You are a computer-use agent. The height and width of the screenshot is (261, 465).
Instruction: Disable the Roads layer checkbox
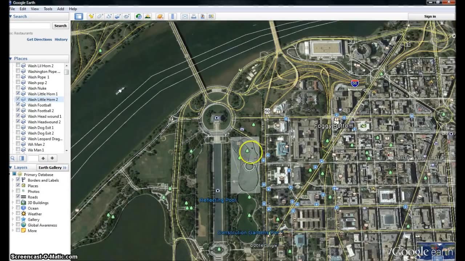click(18, 197)
